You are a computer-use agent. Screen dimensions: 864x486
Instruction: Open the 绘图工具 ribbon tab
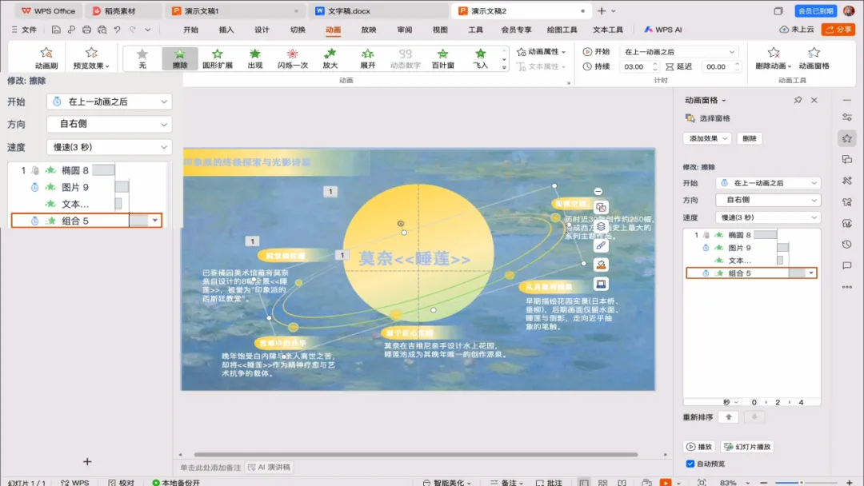562,30
